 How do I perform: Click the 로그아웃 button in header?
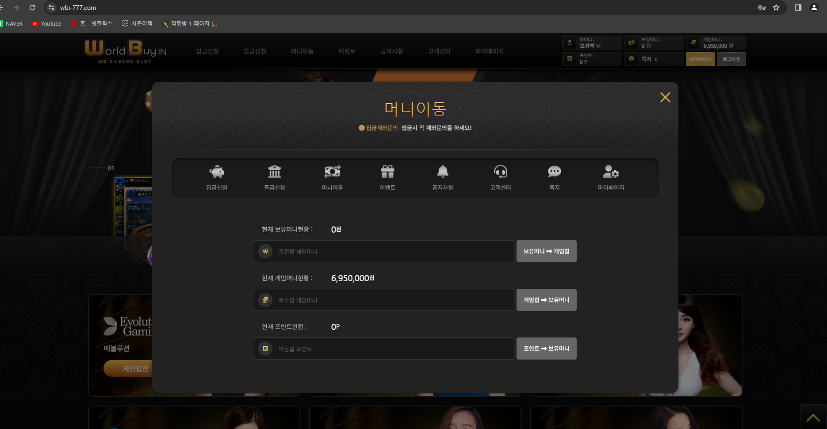pyautogui.click(x=731, y=59)
